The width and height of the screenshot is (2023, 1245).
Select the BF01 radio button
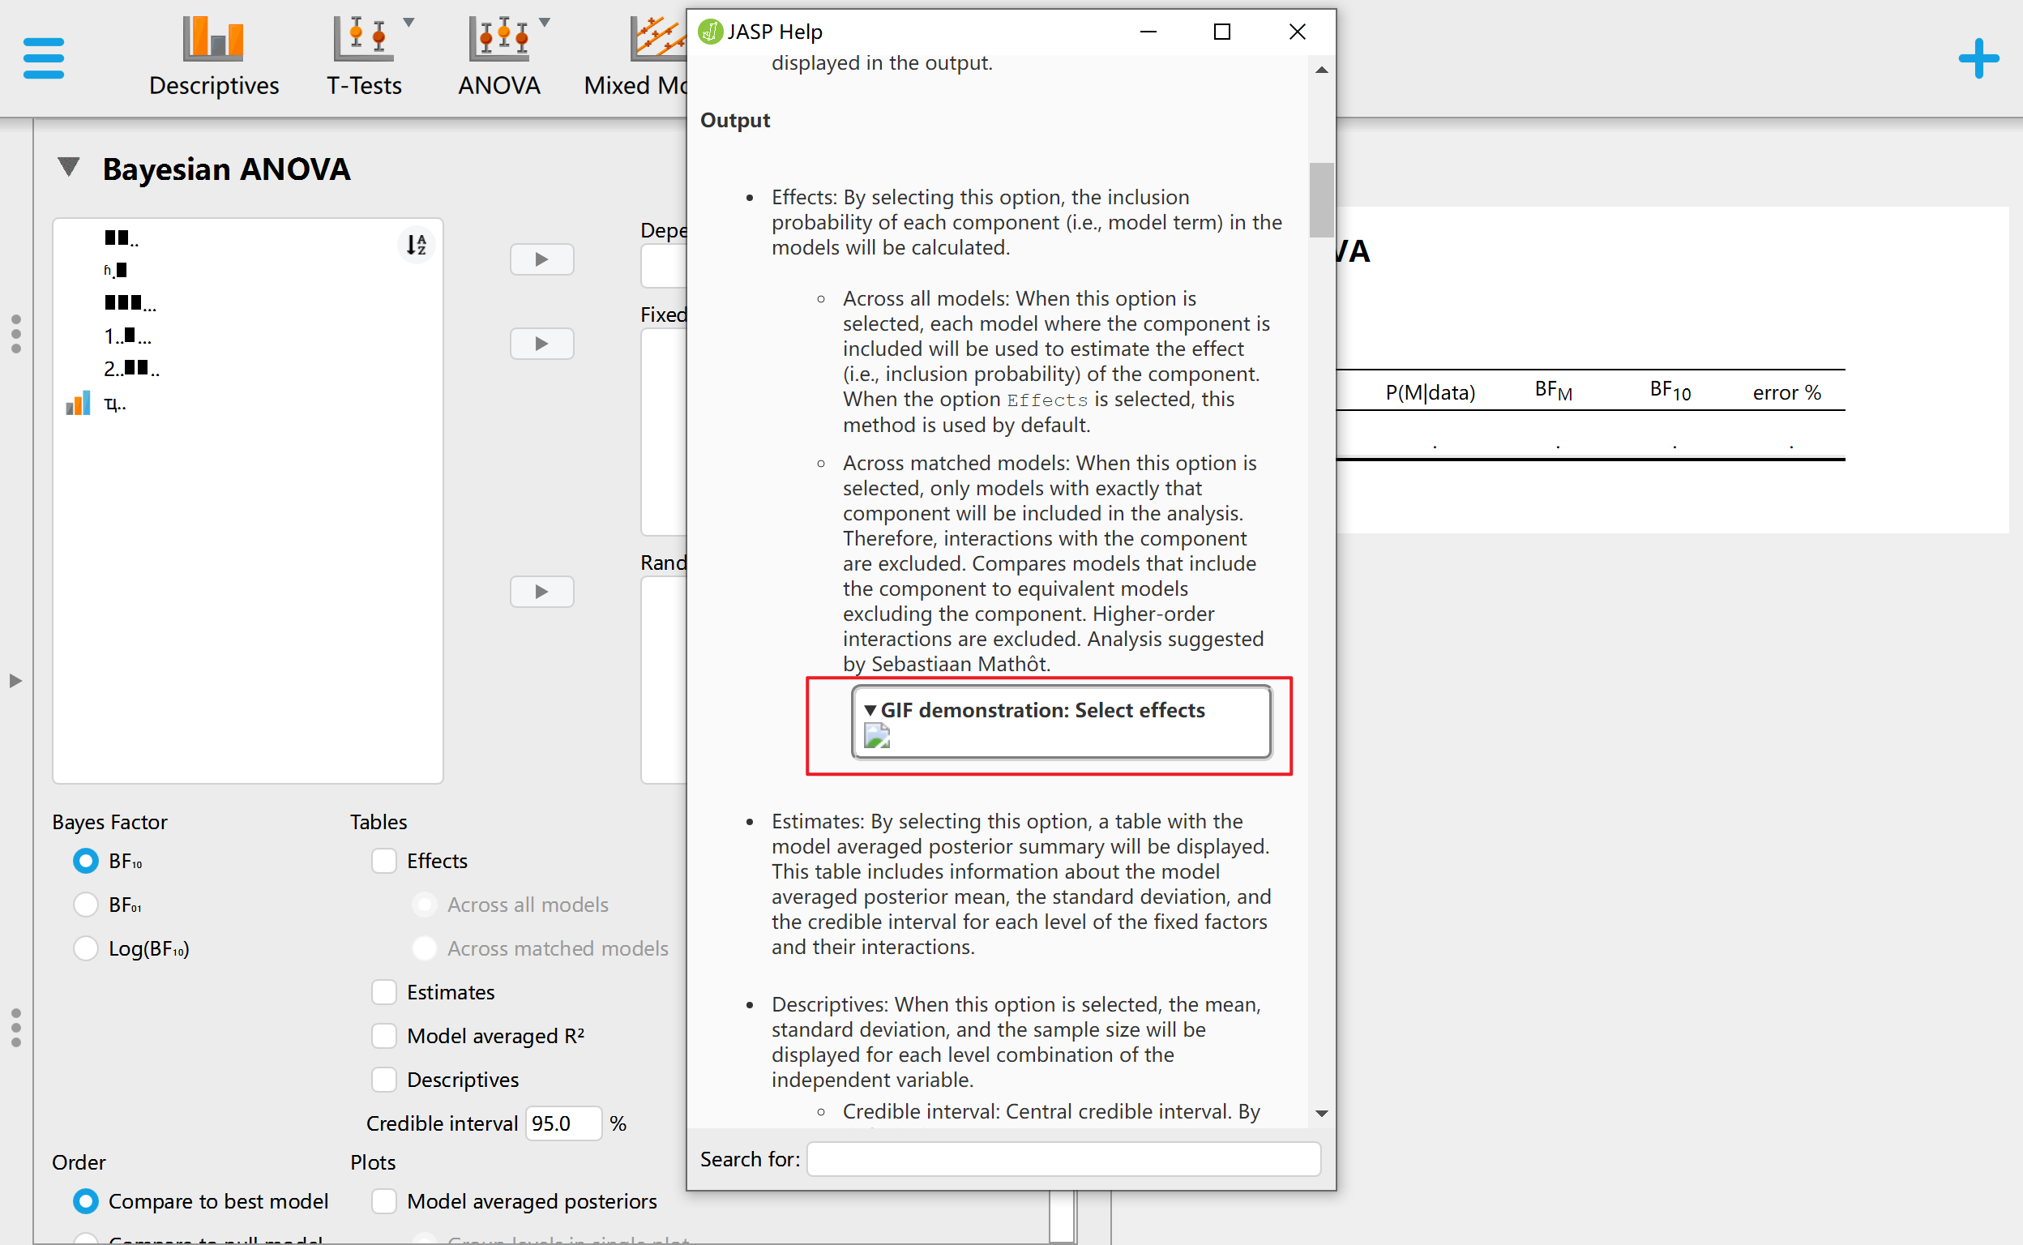tap(85, 903)
